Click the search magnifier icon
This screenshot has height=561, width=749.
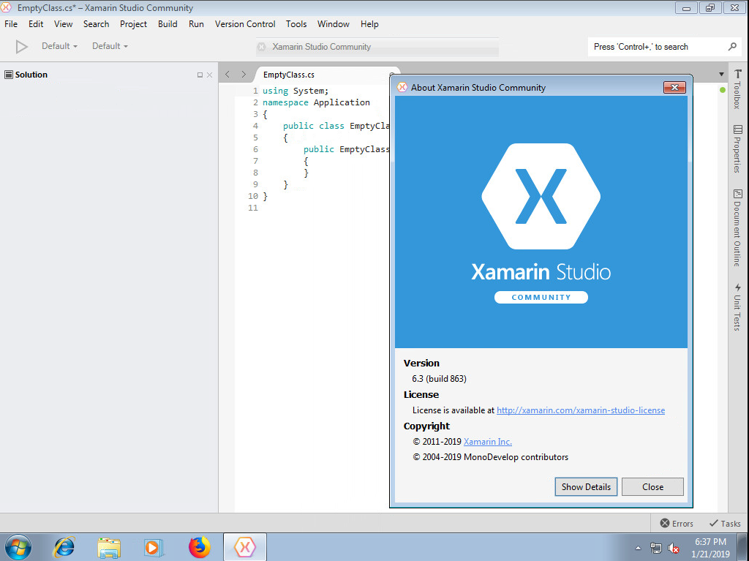click(x=732, y=47)
